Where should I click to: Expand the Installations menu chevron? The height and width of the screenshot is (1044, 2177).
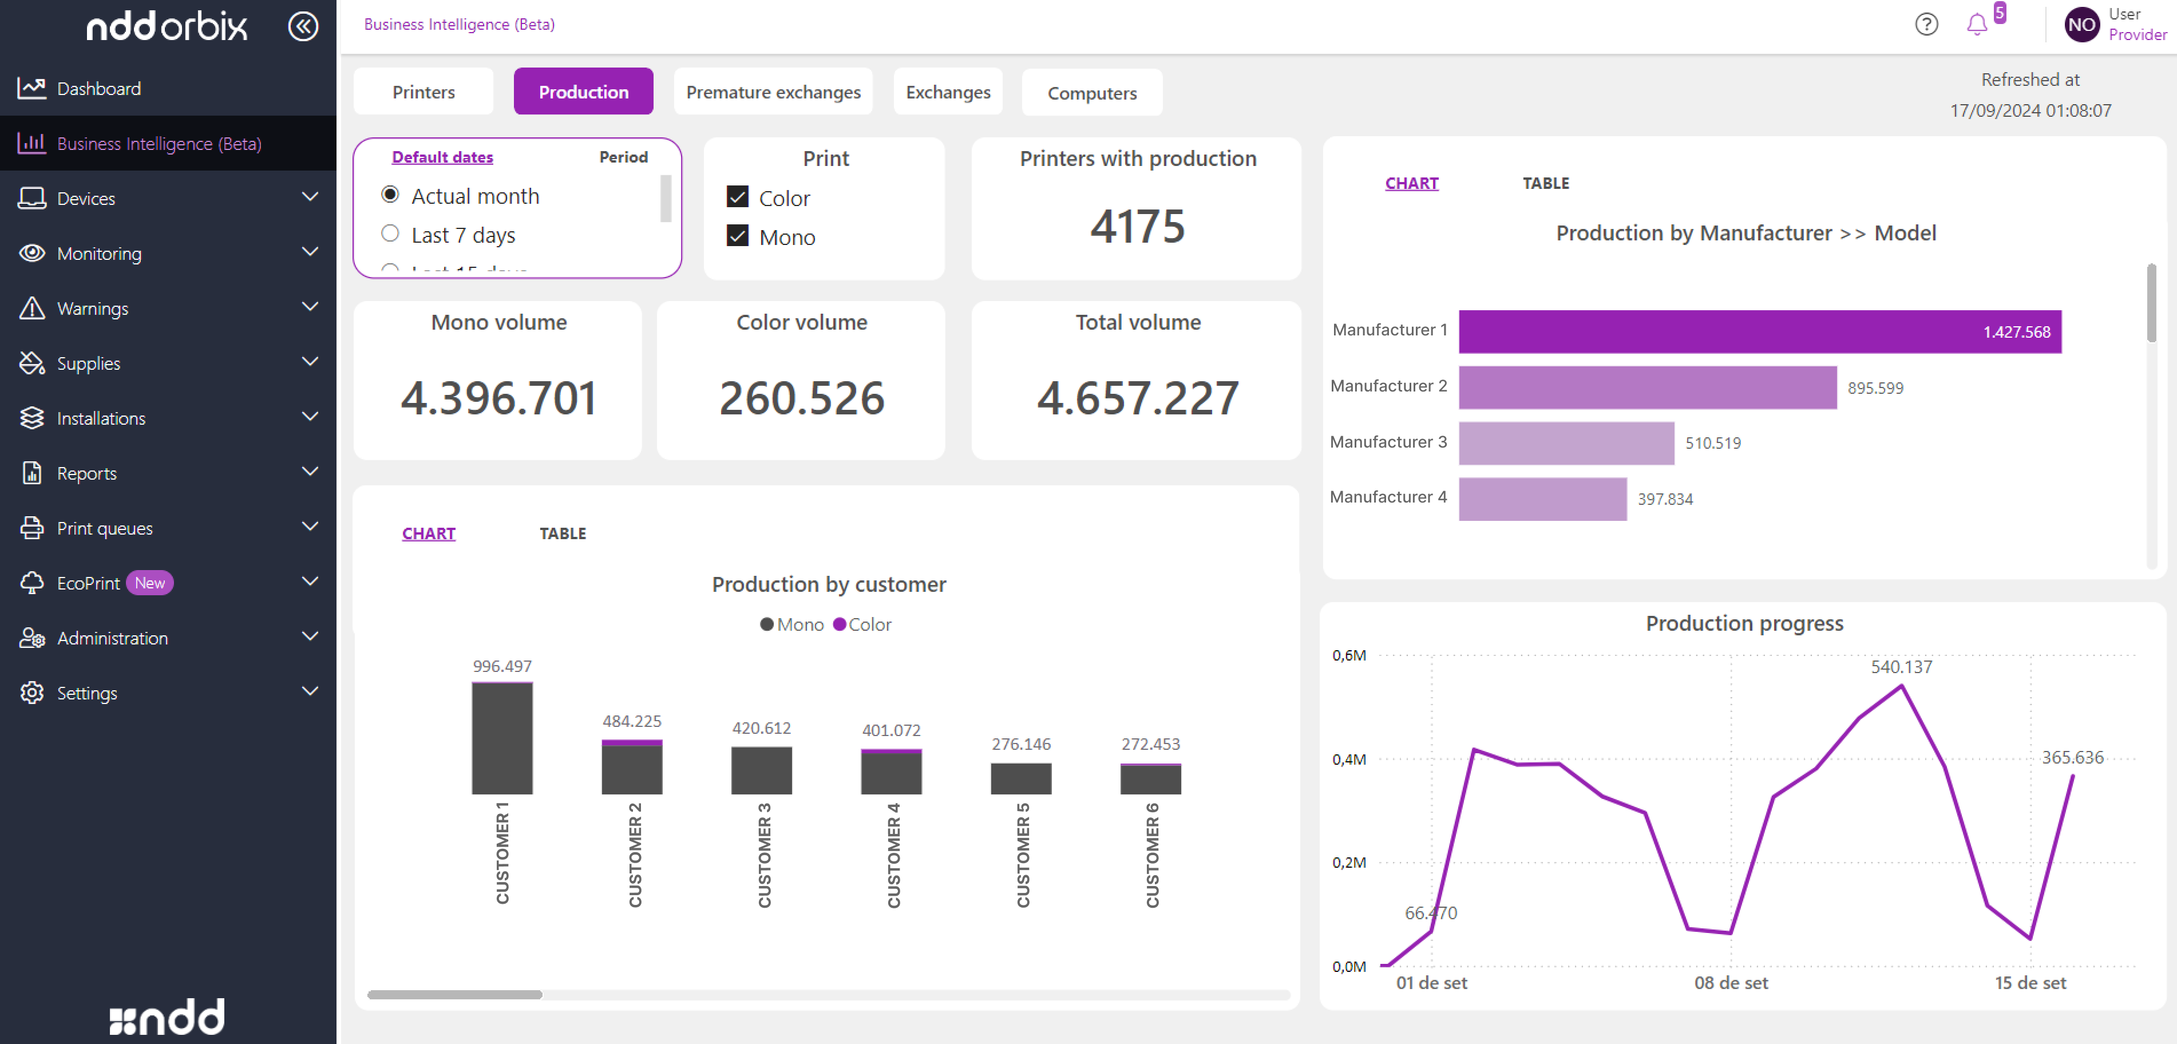tap(310, 417)
